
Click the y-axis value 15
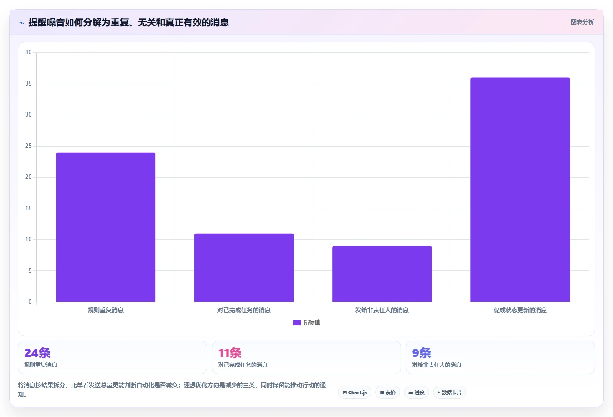[28, 208]
